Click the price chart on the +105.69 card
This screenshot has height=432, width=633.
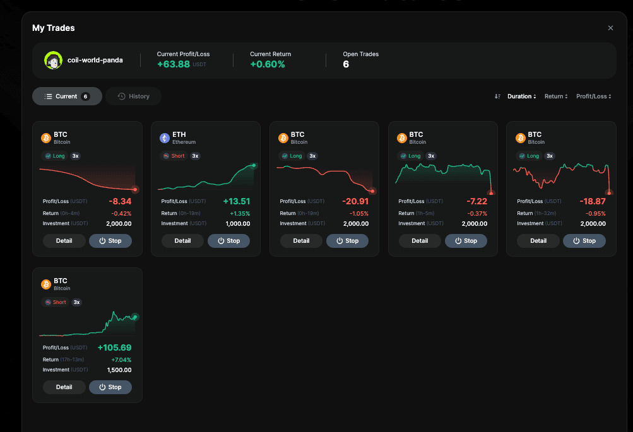coord(89,324)
